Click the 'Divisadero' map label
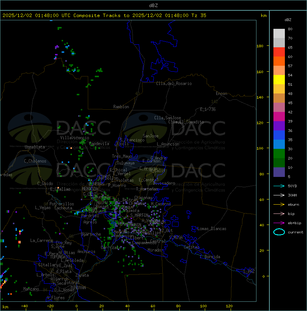This screenshot has height=311, width=307. coord(164,183)
